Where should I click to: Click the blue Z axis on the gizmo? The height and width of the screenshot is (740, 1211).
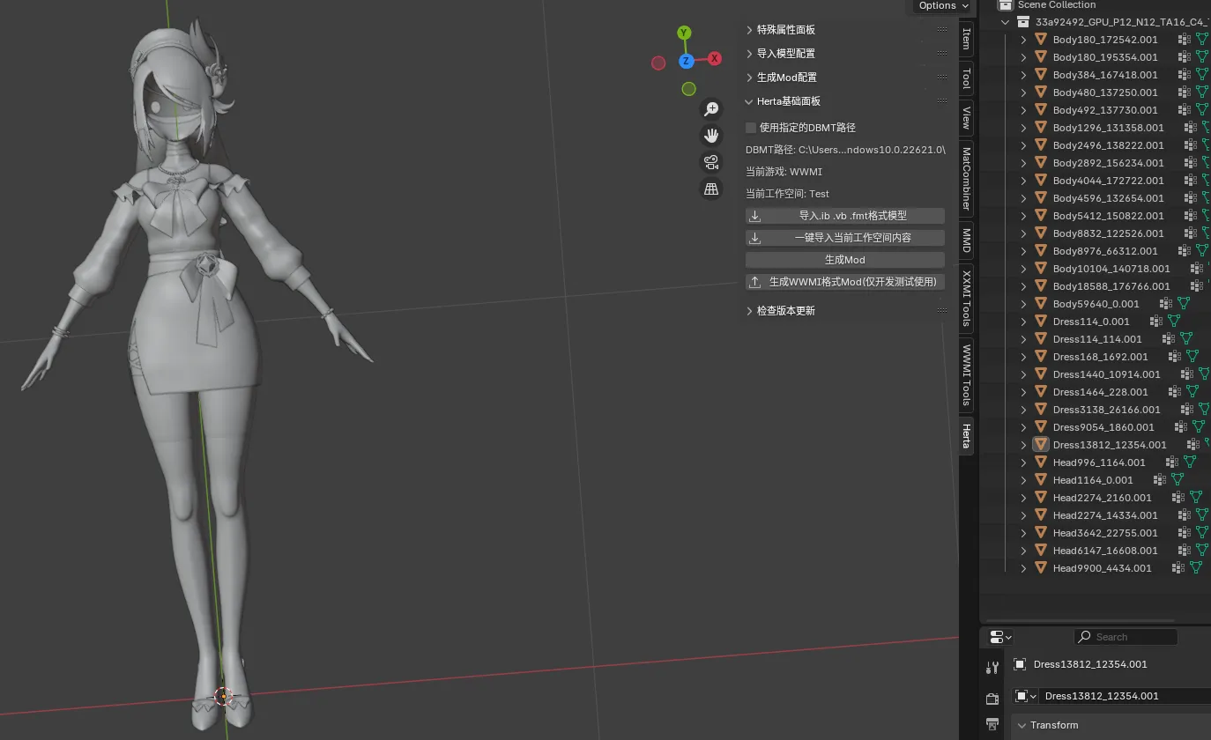[x=686, y=61]
